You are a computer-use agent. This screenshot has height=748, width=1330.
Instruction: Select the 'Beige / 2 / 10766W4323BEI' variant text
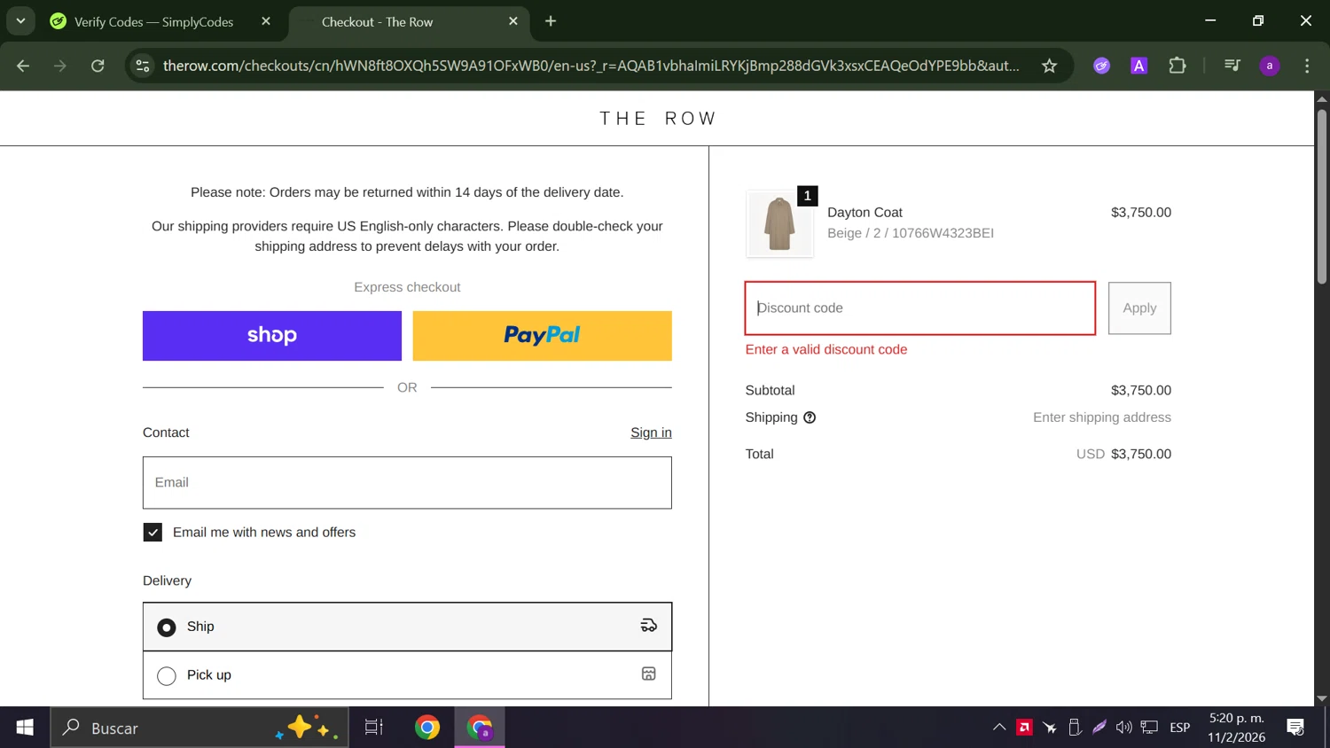pyautogui.click(x=911, y=233)
